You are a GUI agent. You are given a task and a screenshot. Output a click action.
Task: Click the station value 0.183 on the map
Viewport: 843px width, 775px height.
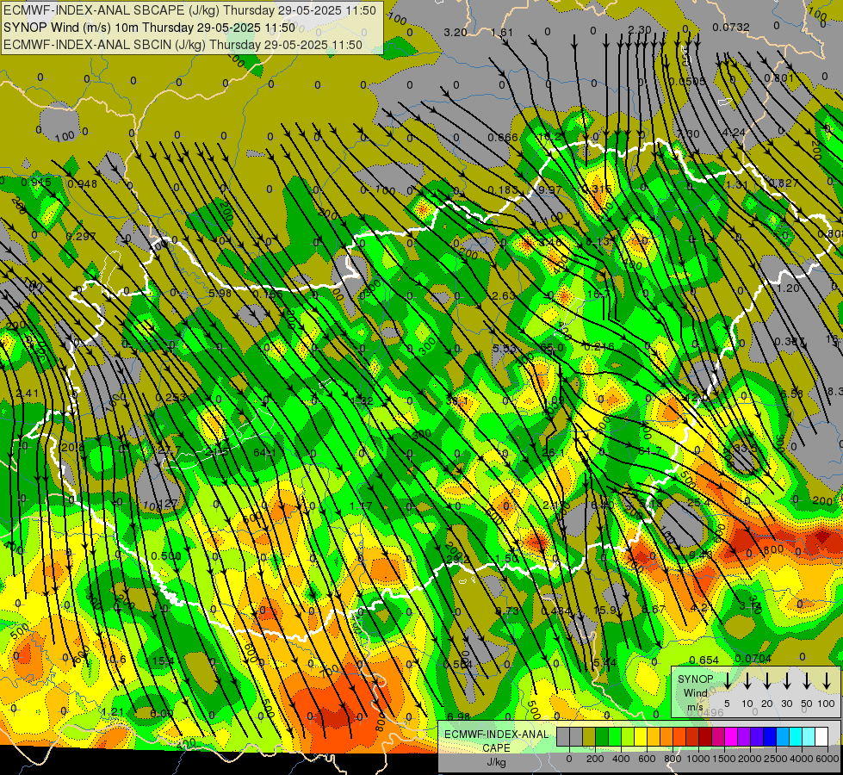503,189
